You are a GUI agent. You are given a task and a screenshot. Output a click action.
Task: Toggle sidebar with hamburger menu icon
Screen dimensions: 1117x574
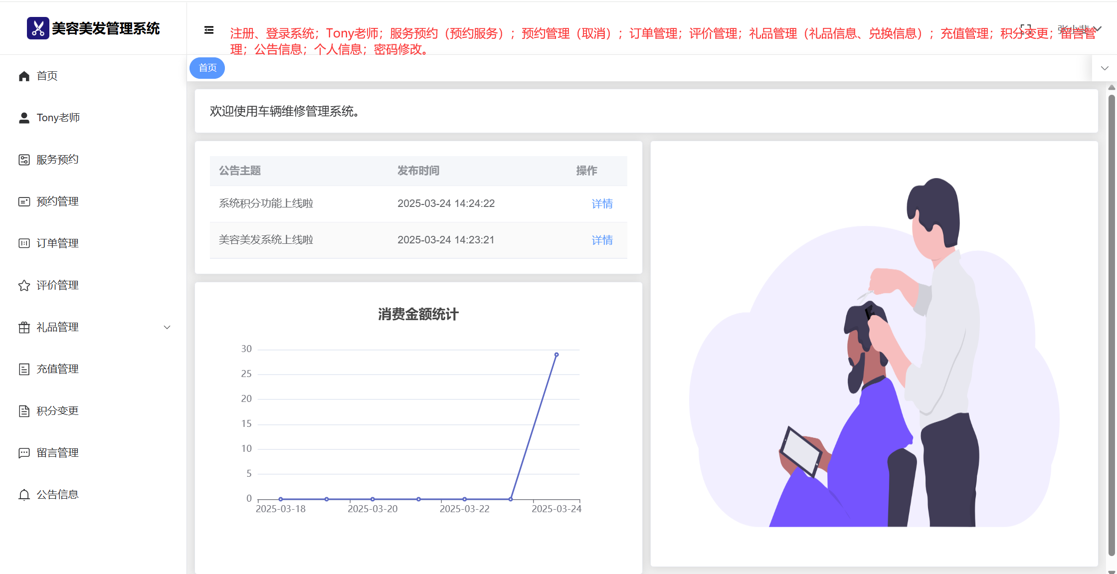click(x=209, y=30)
